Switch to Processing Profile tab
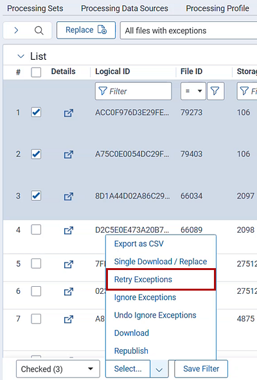 tap(218, 8)
